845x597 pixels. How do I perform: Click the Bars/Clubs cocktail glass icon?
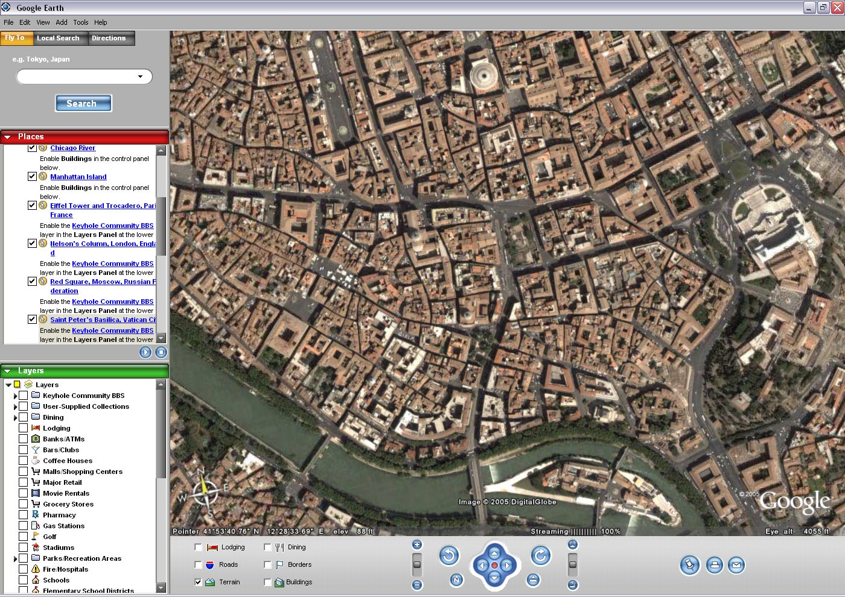click(x=36, y=450)
